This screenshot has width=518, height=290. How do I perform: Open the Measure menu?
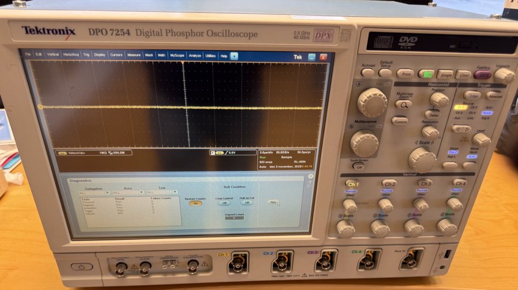[134, 55]
